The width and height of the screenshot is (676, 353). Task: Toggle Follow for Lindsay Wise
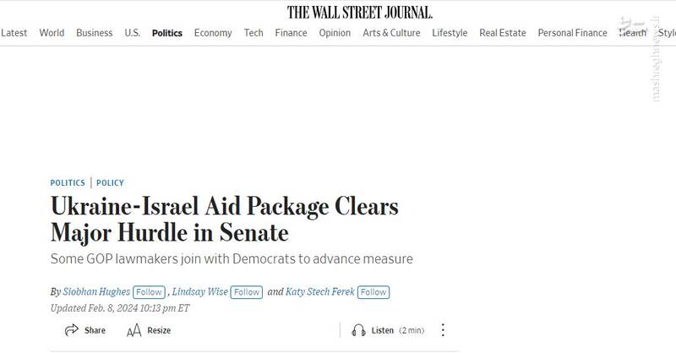[x=247, y=292]
